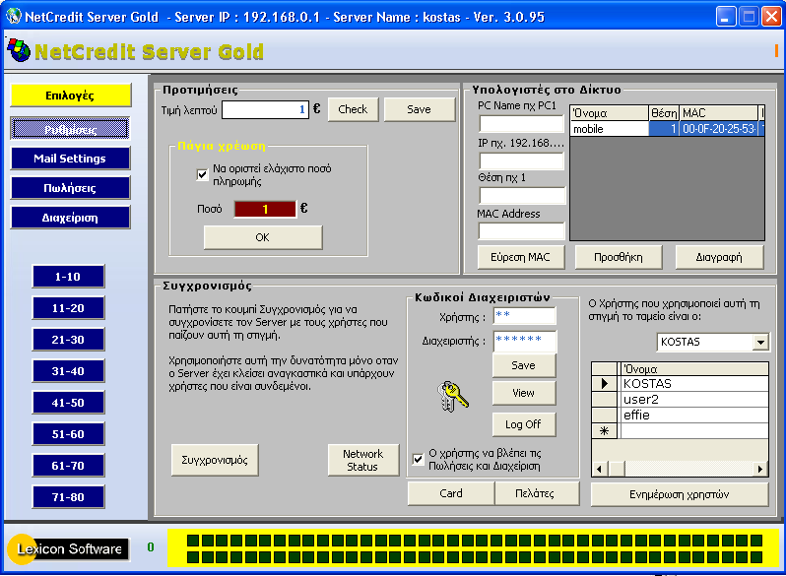The image size is (786, 576).
Task: Open Network Status
Action: 362,460
